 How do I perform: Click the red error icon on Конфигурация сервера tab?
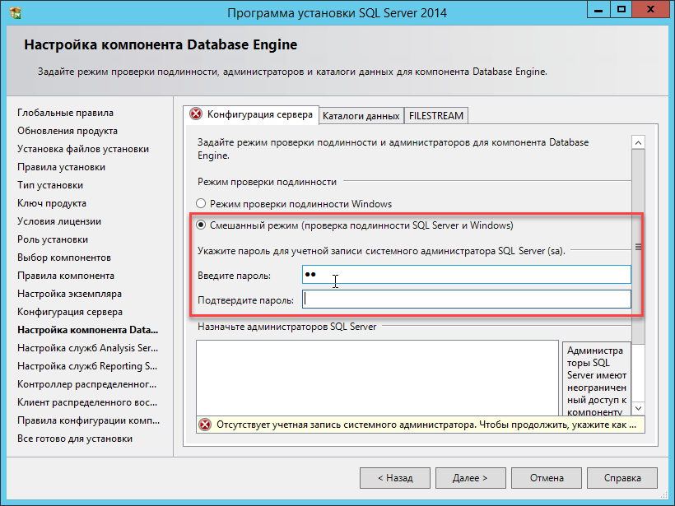(196, 114)
